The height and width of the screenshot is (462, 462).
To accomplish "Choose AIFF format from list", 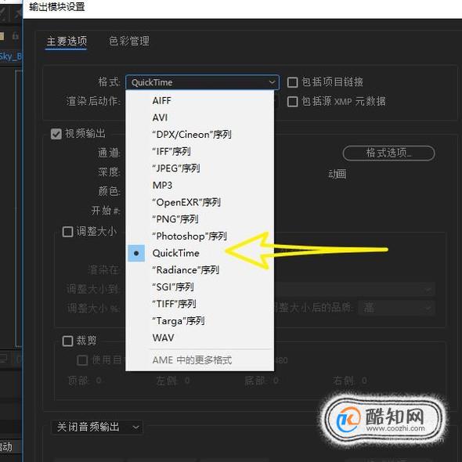I will point(200,101).
